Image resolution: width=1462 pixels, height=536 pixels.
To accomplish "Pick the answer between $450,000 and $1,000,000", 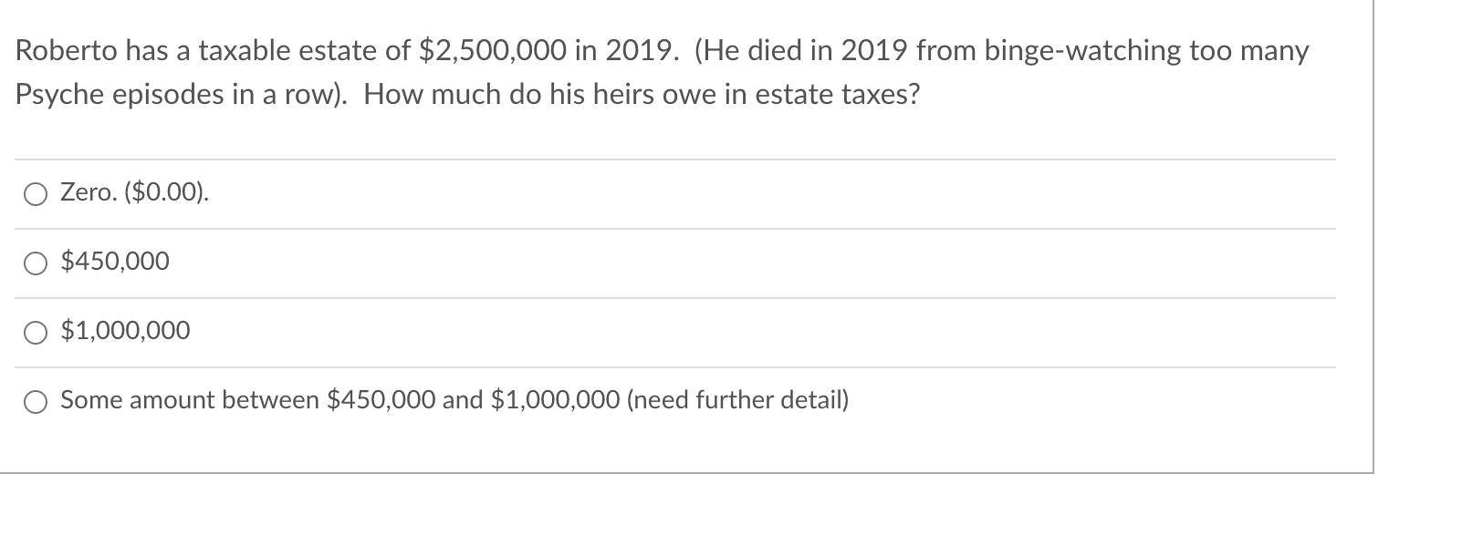I will (x=36, y=400).
